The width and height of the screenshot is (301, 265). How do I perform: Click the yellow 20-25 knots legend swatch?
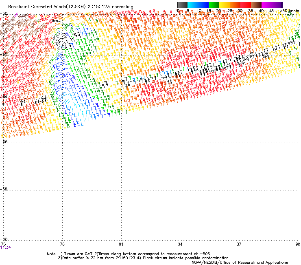click(x=225, y=5)
